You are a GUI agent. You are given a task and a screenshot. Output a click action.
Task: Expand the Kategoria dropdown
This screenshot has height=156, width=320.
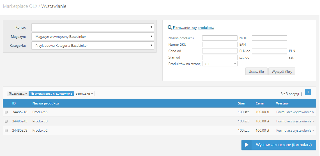(93, 46)
